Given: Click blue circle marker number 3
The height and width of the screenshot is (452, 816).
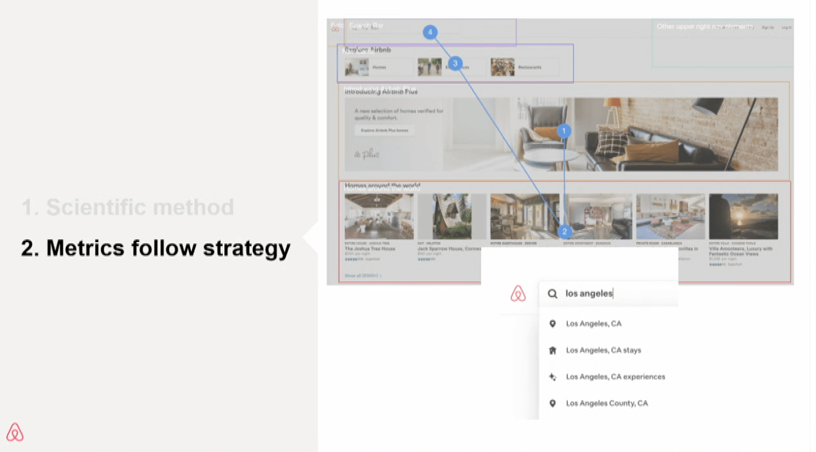Looking at the screenshot, I should click(x=455, y=63).
